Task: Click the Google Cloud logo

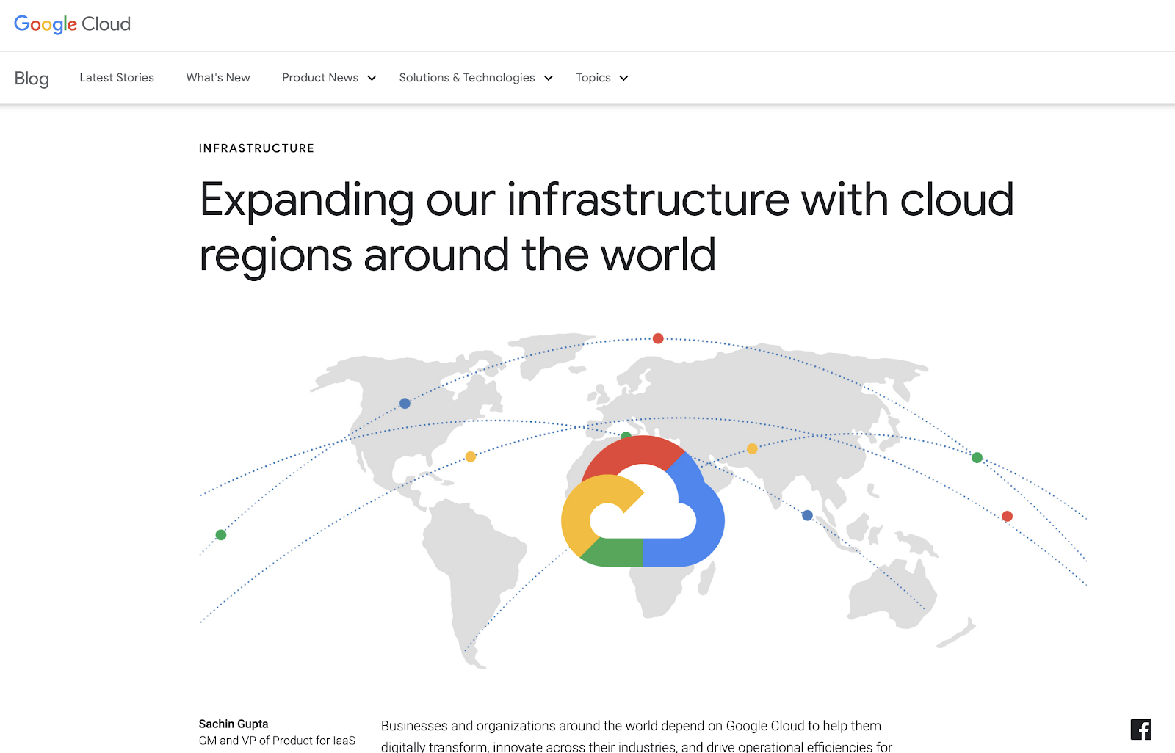Action: [71, 23]
